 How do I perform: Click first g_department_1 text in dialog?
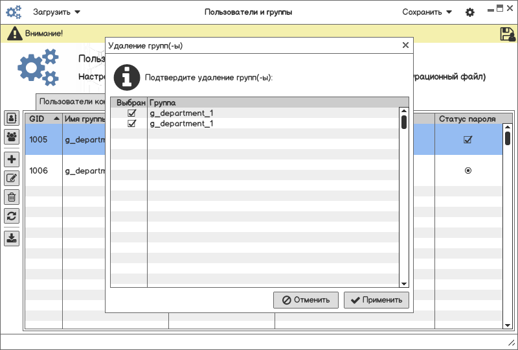pyautogui.click(x=181, y=113)
